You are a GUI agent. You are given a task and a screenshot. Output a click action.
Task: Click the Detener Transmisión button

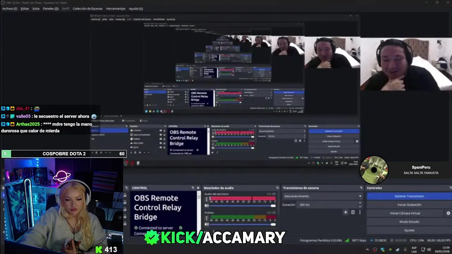point(409,196)
